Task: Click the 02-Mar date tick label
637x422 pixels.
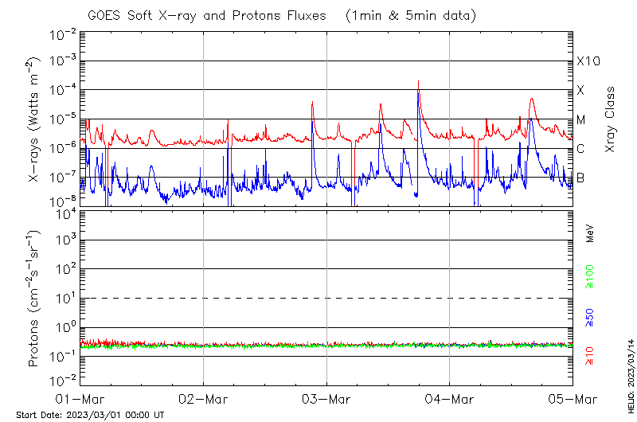Action: tap(204, 398)
